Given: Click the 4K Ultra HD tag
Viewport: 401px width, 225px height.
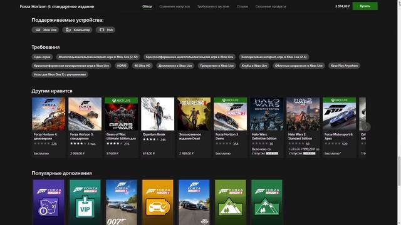Looking at the screenshot, I should [142, 66].
